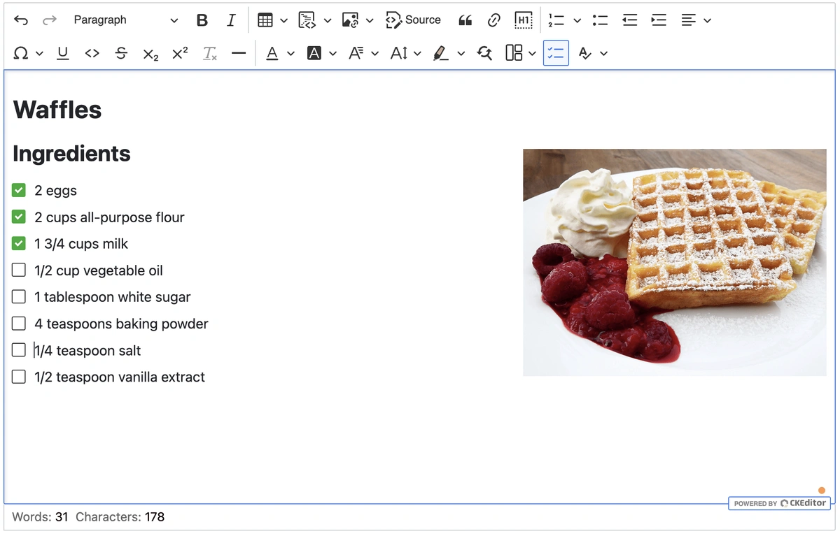This screenshot has width=840, height=536.
Task: Uncheck the 2 eggs checkbox
Action: point(19,190)
